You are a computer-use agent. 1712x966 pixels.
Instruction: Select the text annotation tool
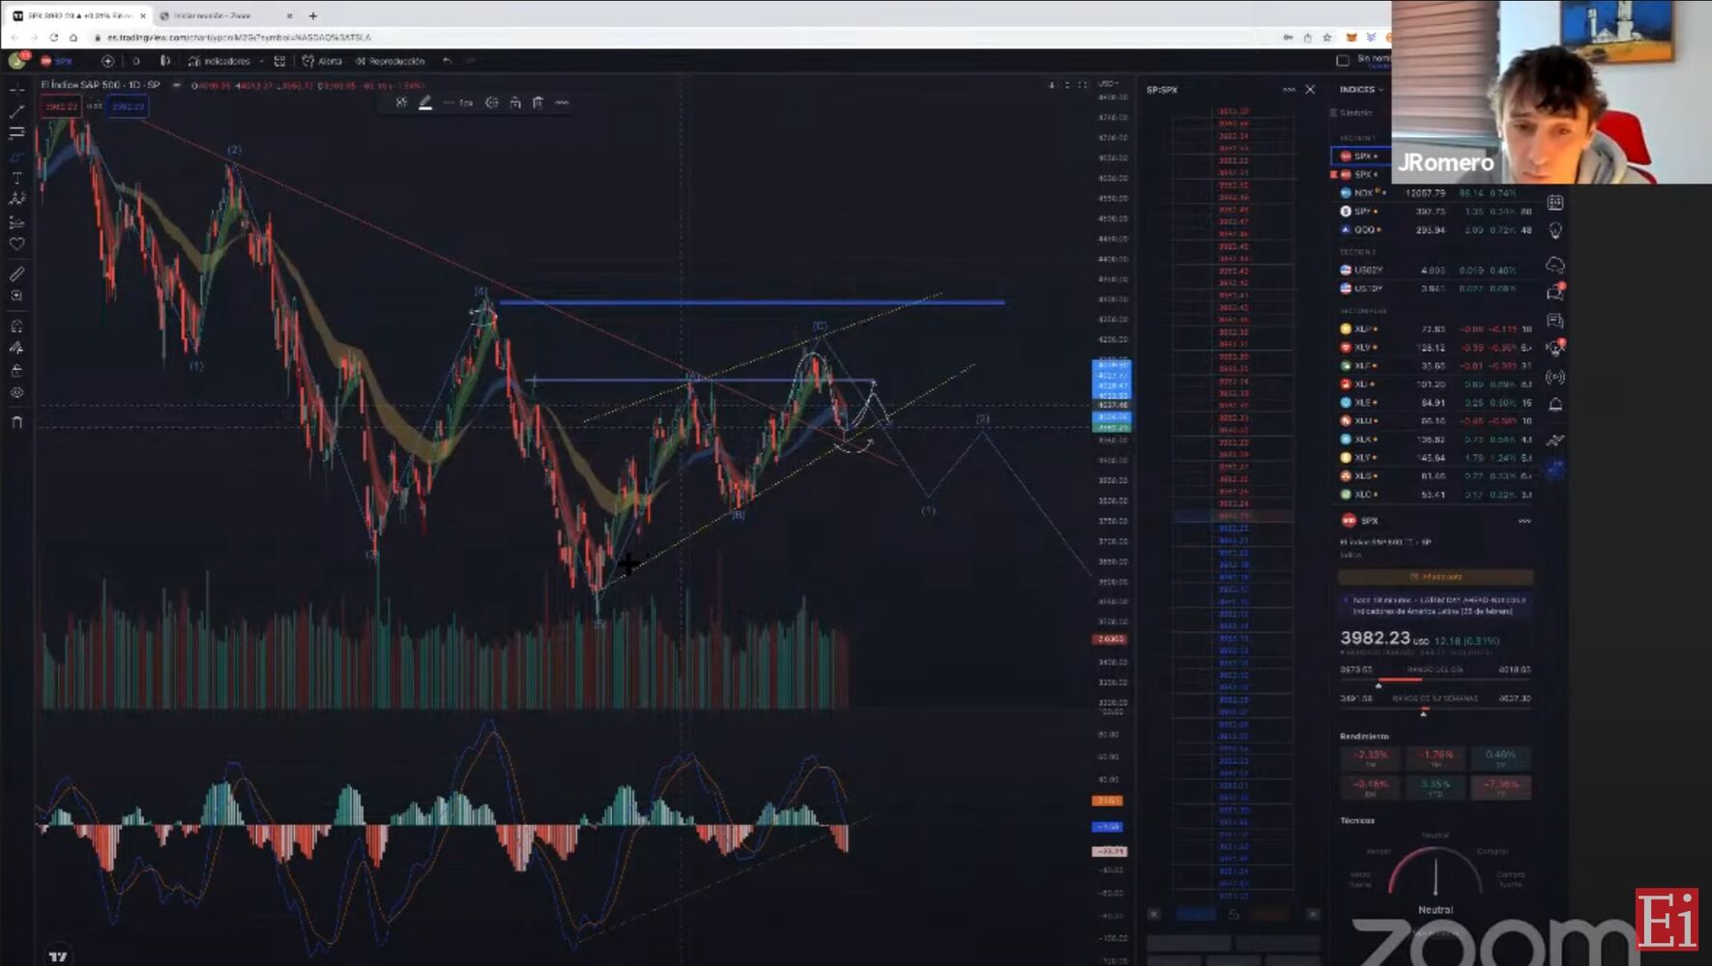click(x=16, y=178)
